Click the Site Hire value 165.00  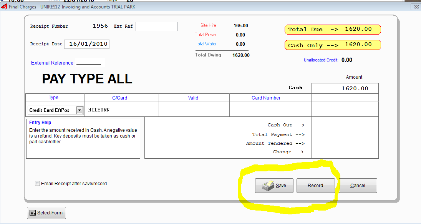point(241,26)
